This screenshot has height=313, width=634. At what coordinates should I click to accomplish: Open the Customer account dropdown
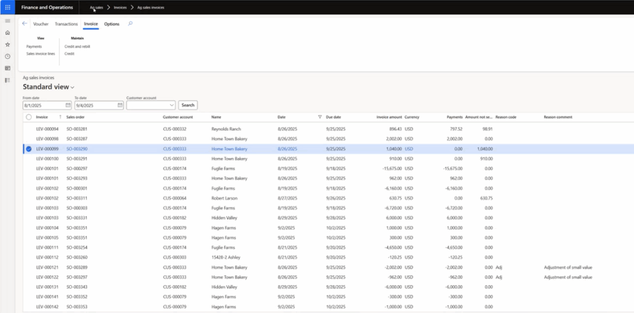tap(172, 105)
